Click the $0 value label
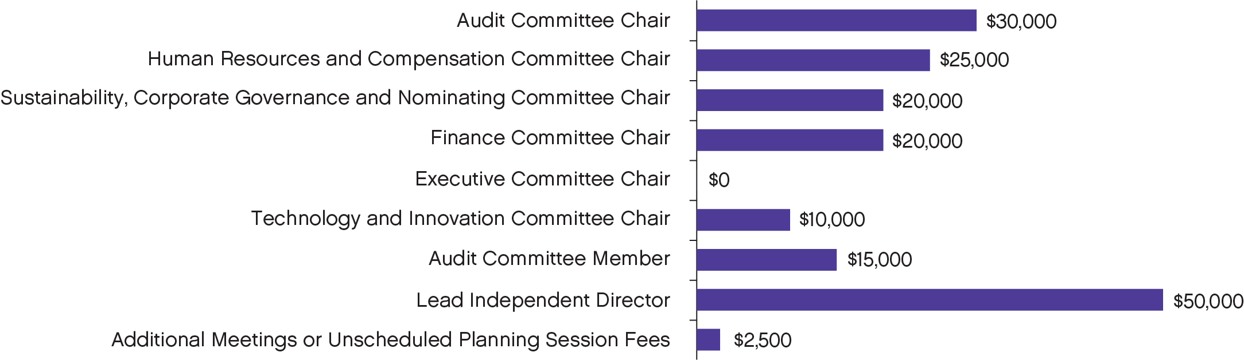1244x360 pixels. point(719,180)
